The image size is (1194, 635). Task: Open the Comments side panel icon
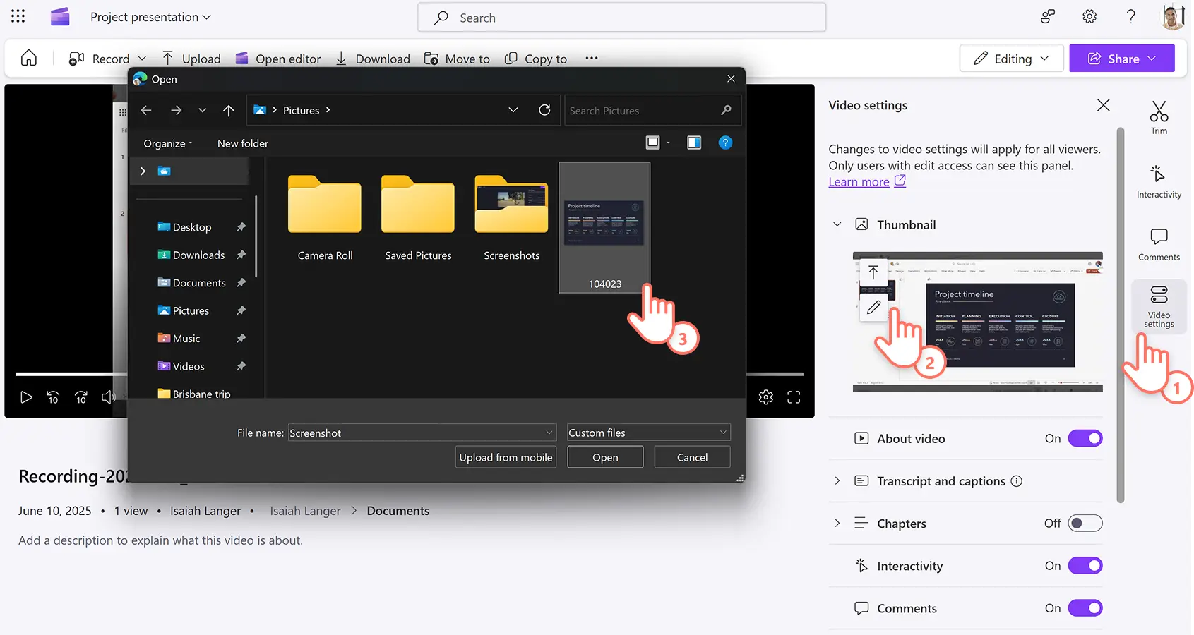pos(1159,244)
